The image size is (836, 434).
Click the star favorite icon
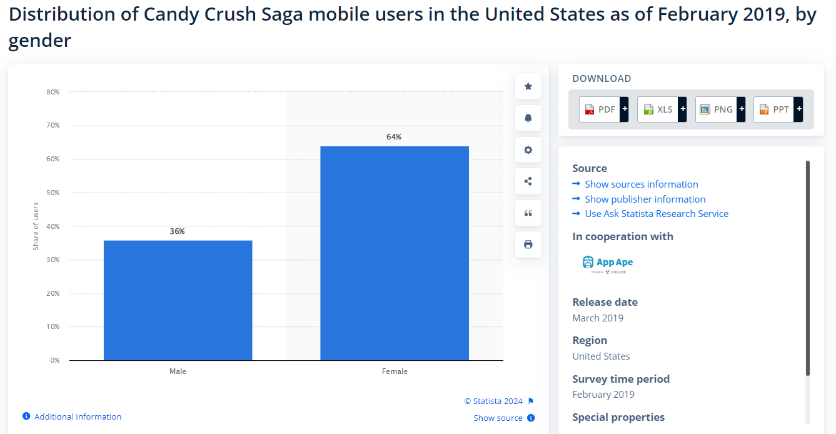pos(528,86)
